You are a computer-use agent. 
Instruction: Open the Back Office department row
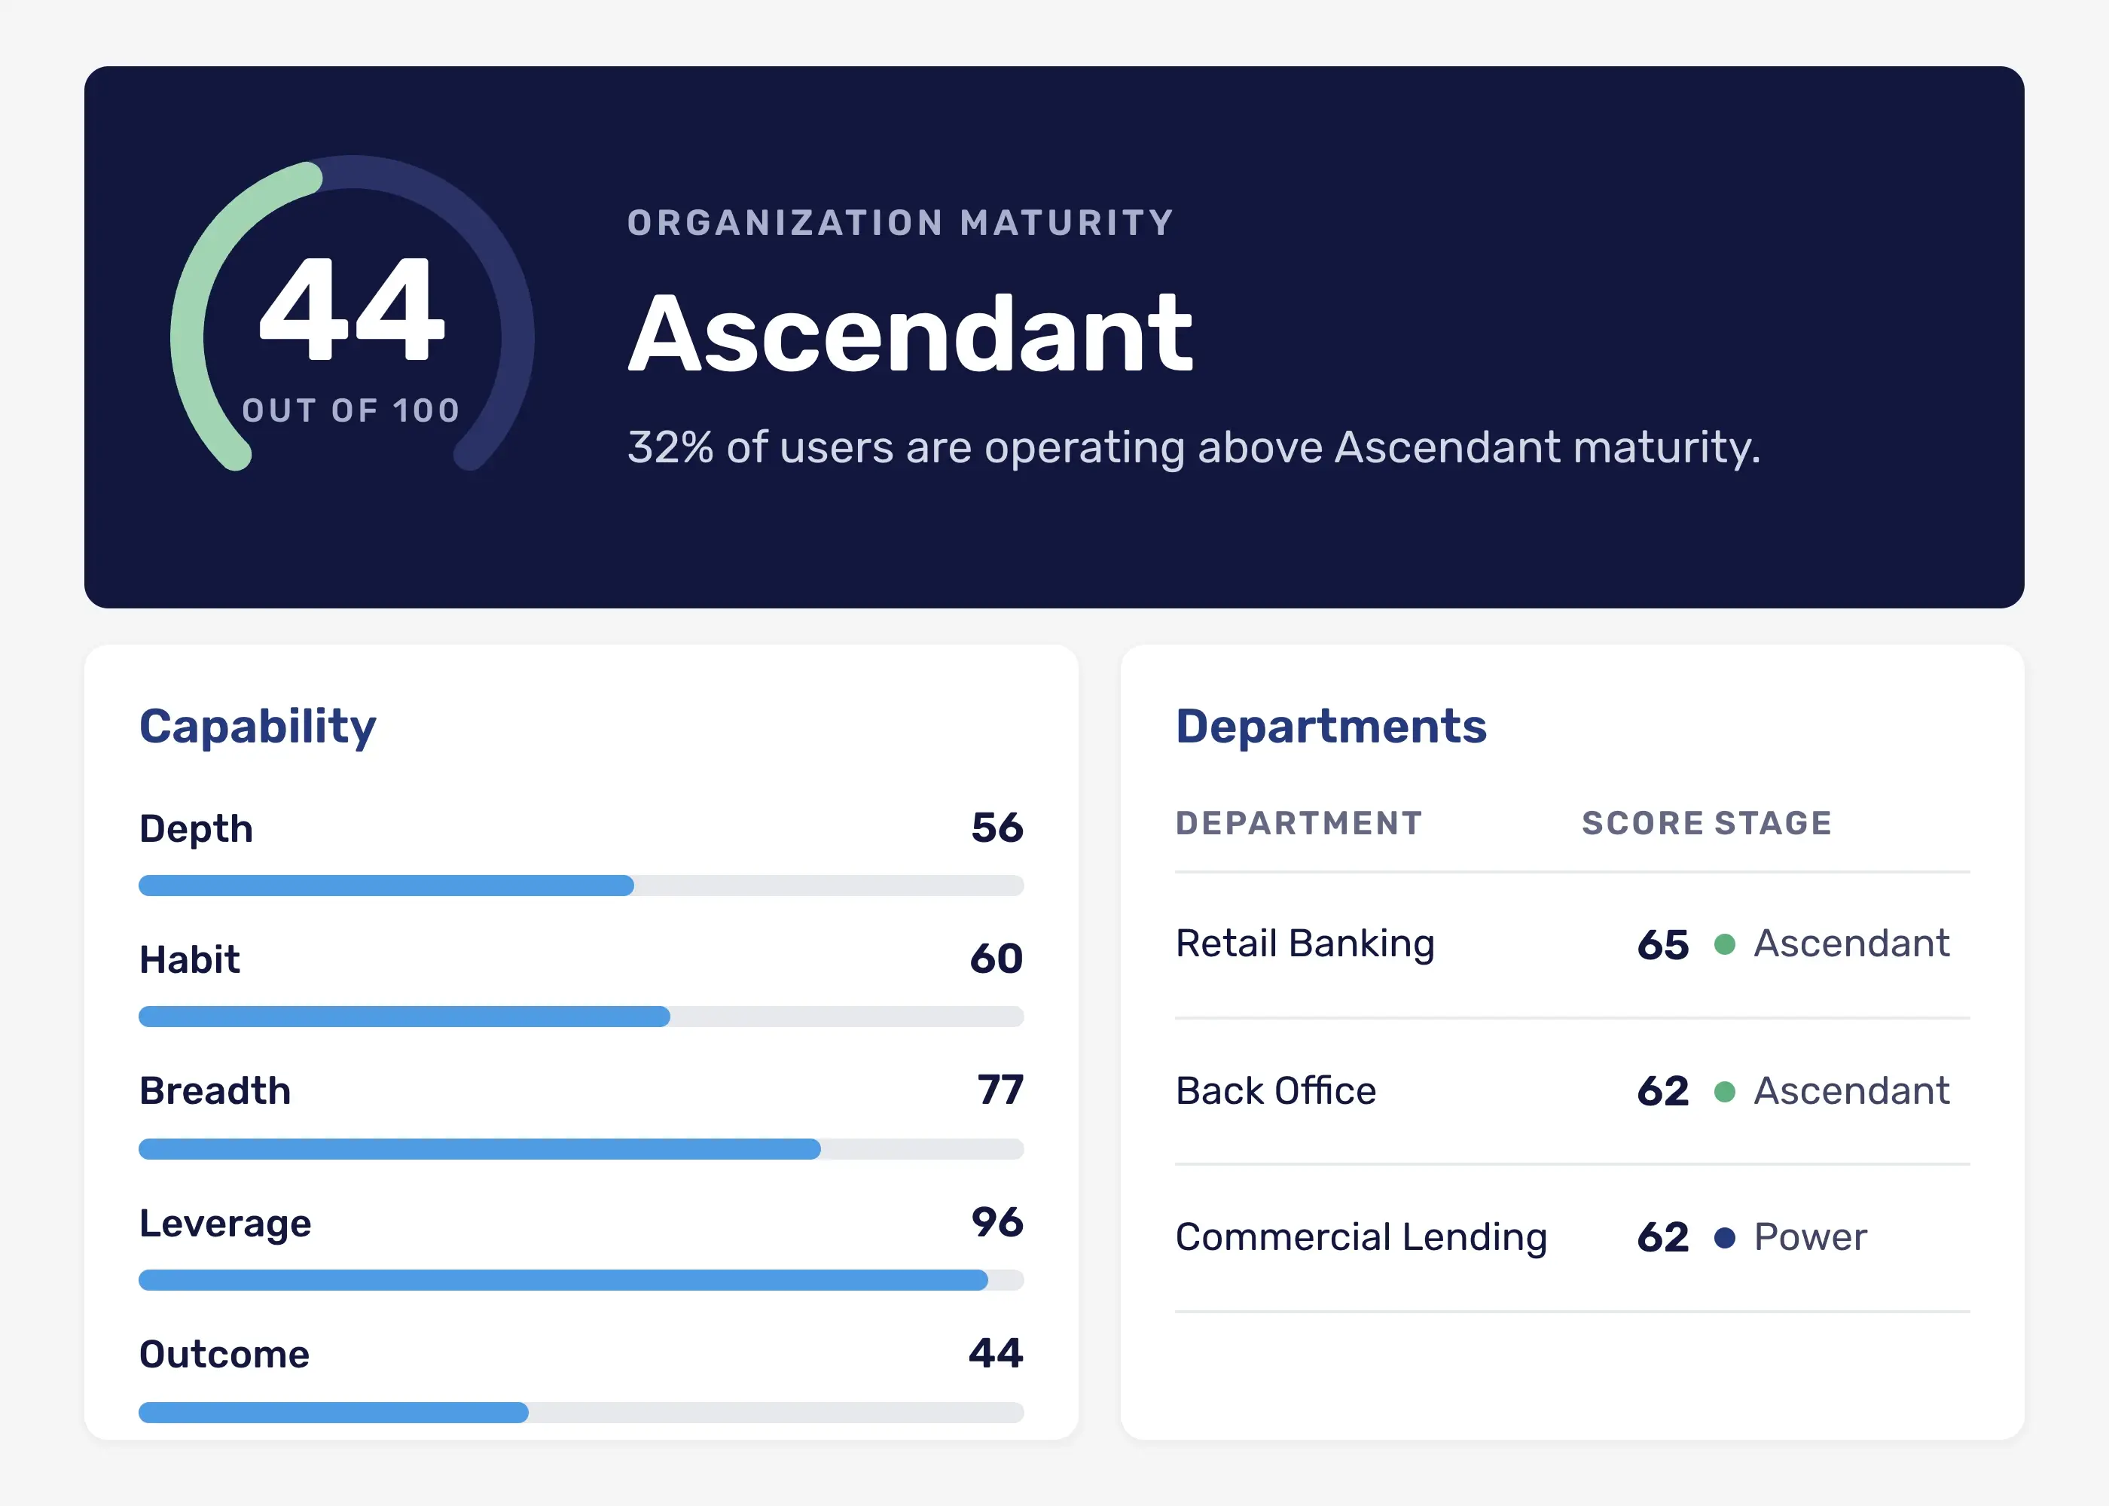point(1572,1092)
